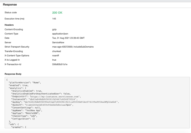Select the application/json value
Image resolution: width=191 pixels, height=133 pixels.
(x=60, y=34)
